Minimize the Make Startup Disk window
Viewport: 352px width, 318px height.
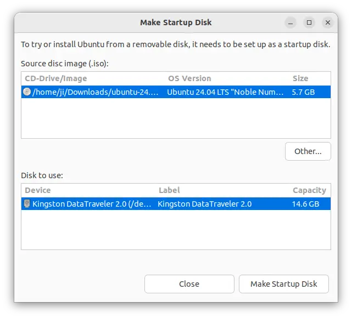[x=290, y=22]
